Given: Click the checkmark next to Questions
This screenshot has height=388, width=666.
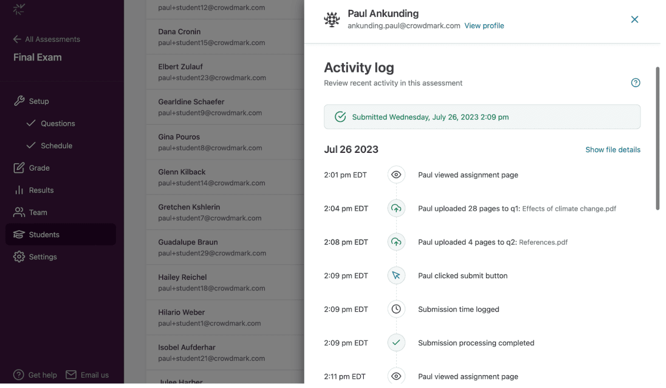Looking at the screenshot, I should [31, 123].
